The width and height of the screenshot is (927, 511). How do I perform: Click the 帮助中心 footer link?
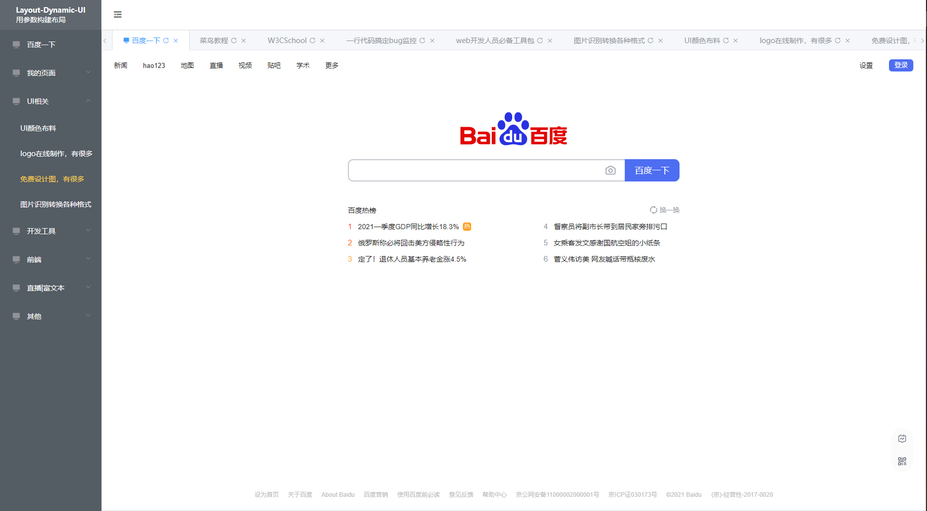(x=494, y=495)
